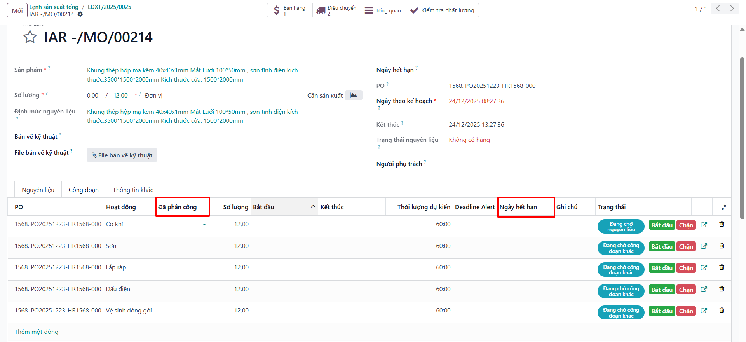Switch to the Nguyên liệu tab
This screenshot has height=342, width=746.
pyautogui.click(x=38, y=190)
